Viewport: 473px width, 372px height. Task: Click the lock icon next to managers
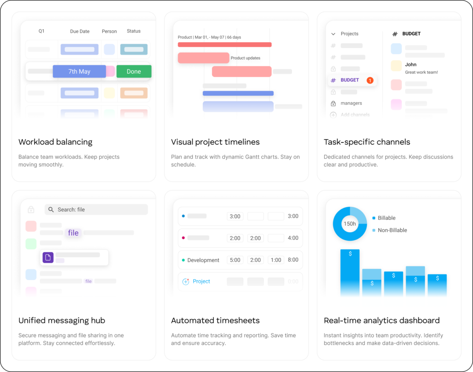(x=333, y=104)
